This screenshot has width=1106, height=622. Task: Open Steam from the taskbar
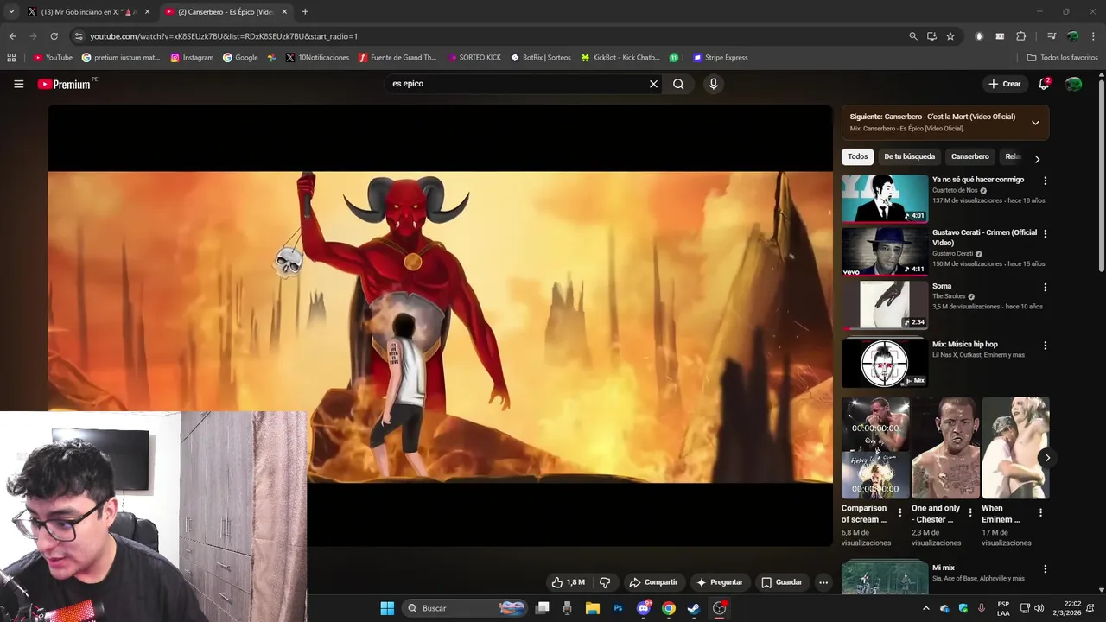(x=693, y=608)
